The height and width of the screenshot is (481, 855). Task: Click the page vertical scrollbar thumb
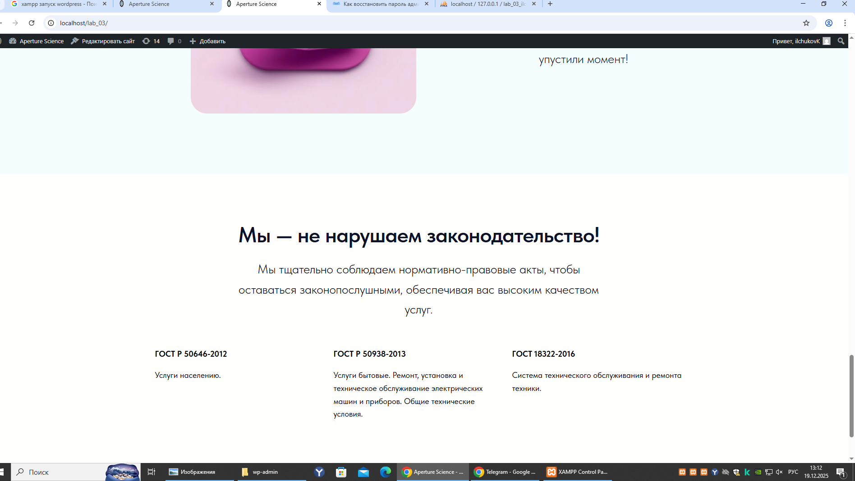851,395
